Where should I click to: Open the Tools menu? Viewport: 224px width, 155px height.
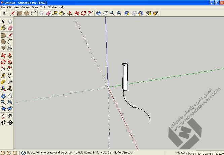click(43, 7)
